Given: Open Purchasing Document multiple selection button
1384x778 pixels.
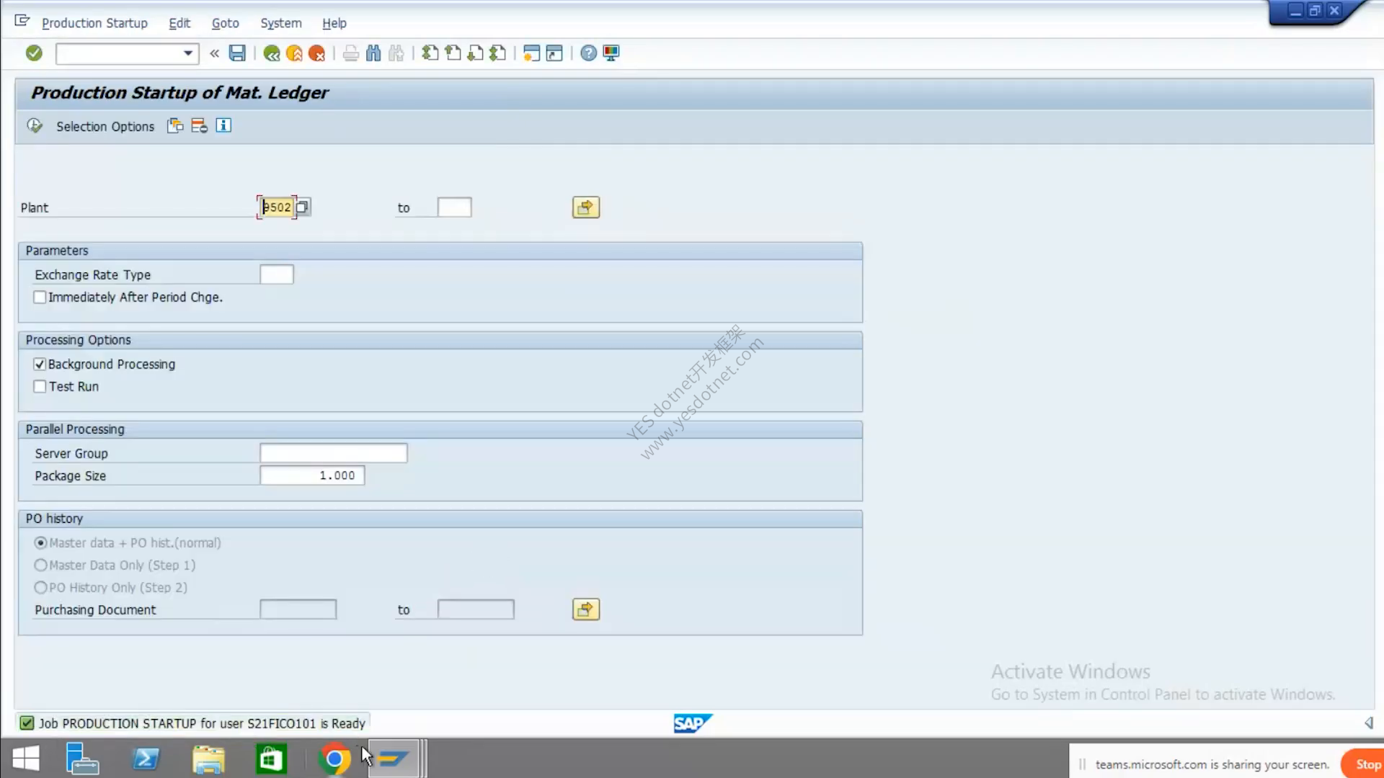Looking at the screenshot, I should 586,609.
